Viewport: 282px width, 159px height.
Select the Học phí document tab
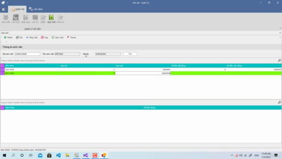pos(5,33)
